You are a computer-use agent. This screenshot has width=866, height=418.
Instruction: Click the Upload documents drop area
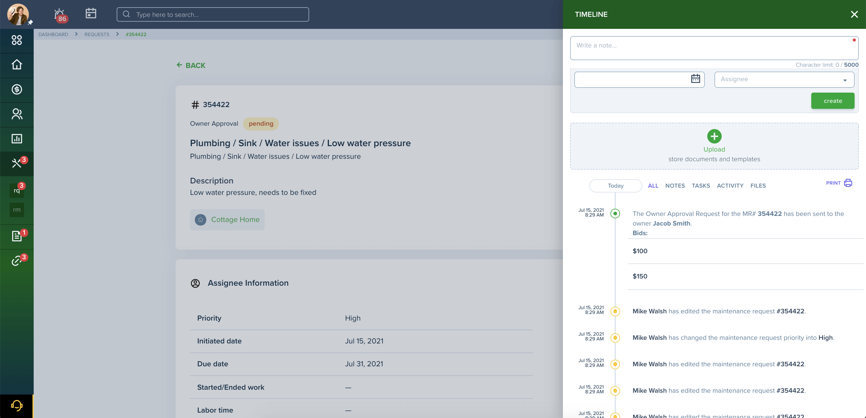(714, 146)
